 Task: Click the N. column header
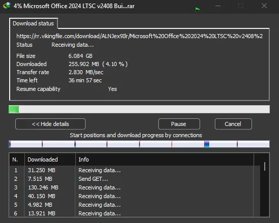pos(17,160)
